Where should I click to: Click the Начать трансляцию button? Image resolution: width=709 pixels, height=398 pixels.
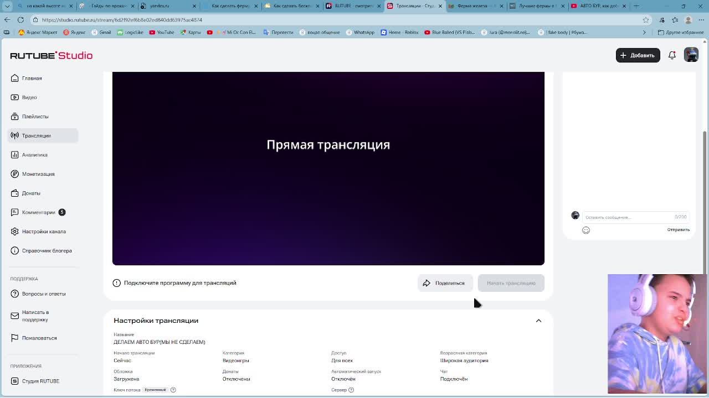[x=511, y=283]
